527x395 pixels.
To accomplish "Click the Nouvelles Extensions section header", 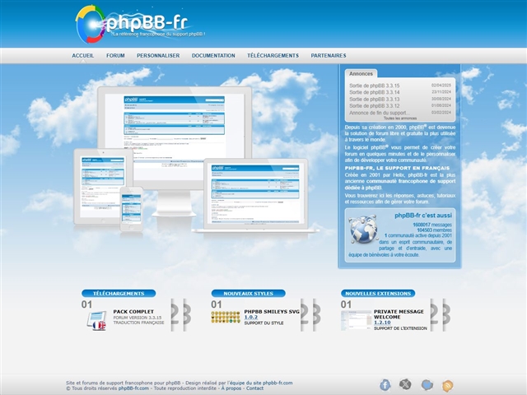I will coord(378,293).
